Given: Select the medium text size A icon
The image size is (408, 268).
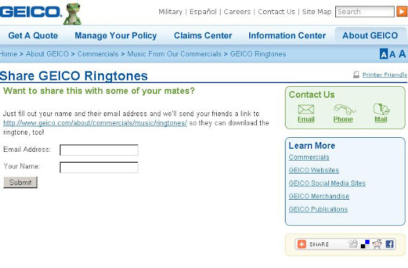Looking at the screenshot, I should (393, 54).
